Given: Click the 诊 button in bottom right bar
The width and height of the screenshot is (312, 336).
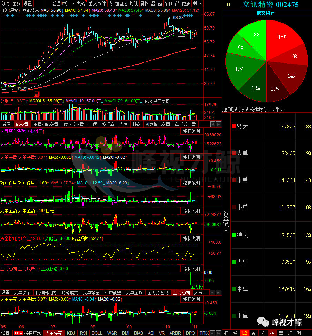Looking at the screenshot, I should [x=254, y=333].
